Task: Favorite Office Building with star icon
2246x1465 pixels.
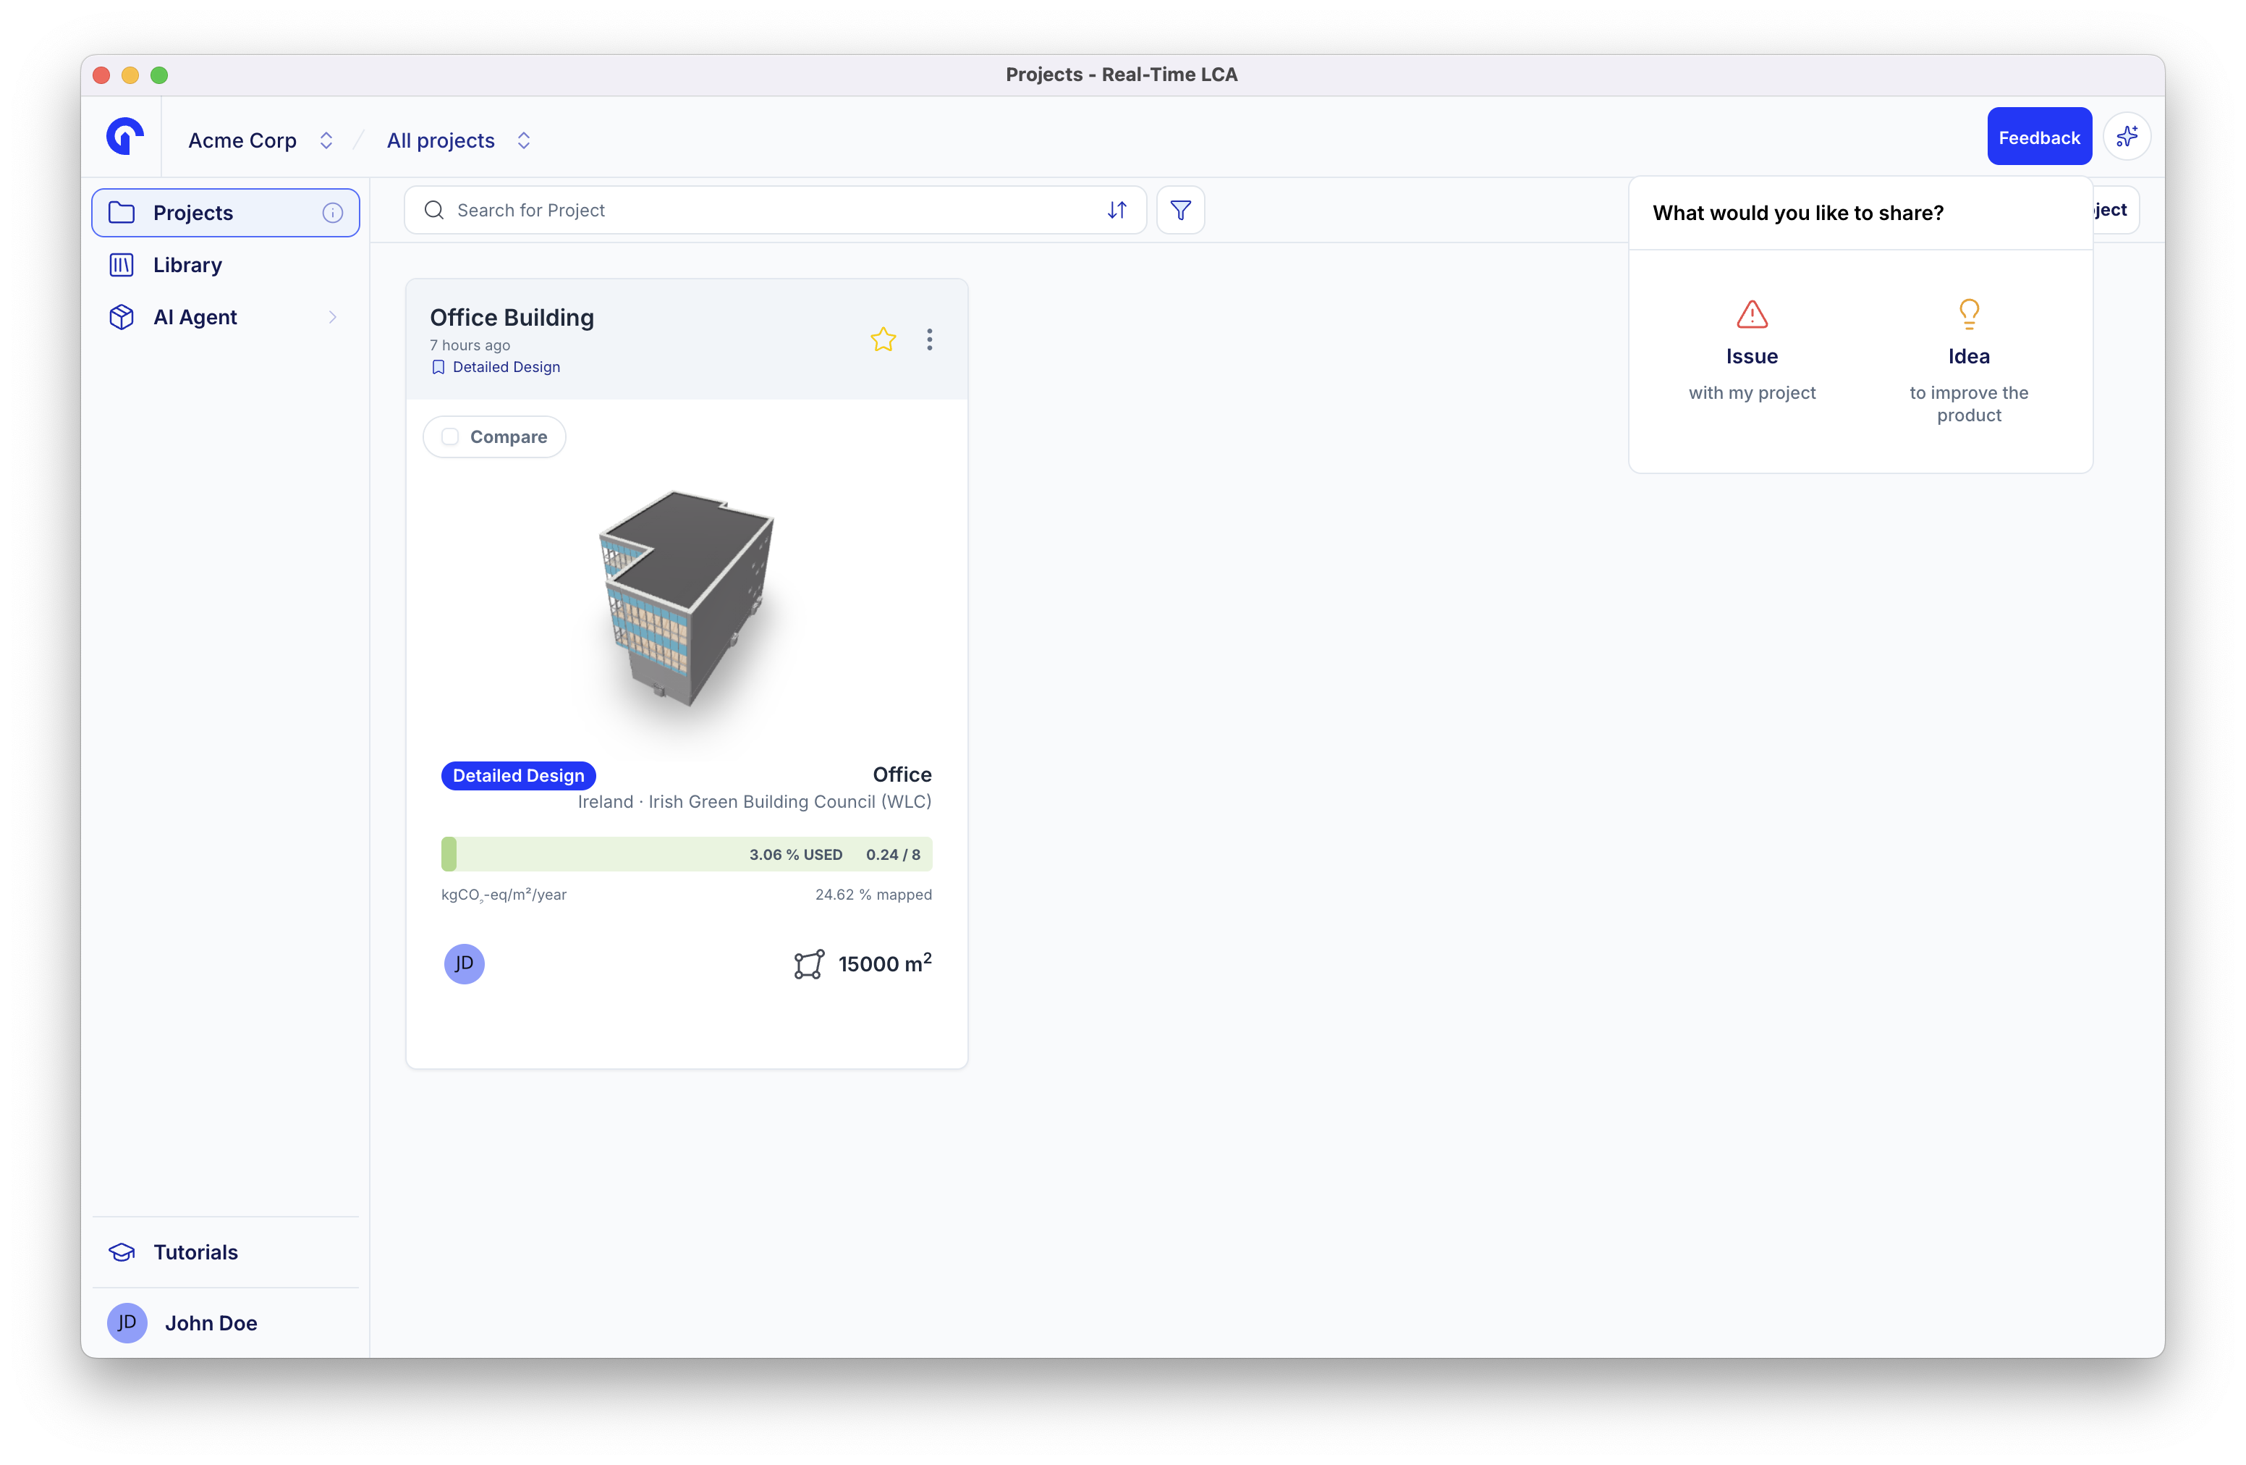Action: click(x=882, y=339)
